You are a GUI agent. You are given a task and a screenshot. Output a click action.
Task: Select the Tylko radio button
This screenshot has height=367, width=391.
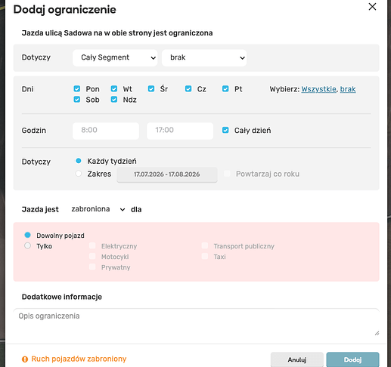point(27,245)
